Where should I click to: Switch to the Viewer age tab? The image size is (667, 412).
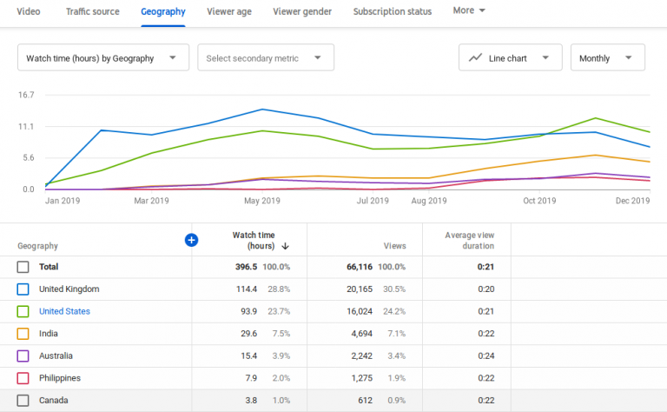(231, 11)
